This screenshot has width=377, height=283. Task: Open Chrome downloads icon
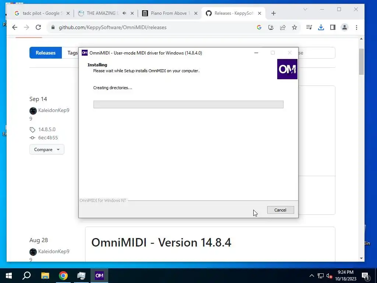321,27
